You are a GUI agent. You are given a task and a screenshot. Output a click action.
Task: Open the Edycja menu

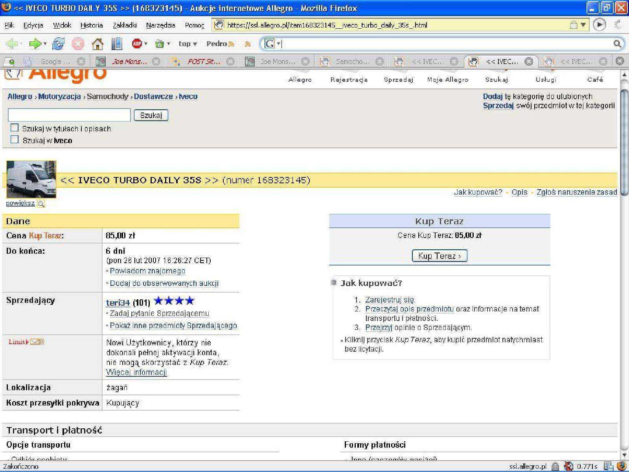click(x=33, y=25)
